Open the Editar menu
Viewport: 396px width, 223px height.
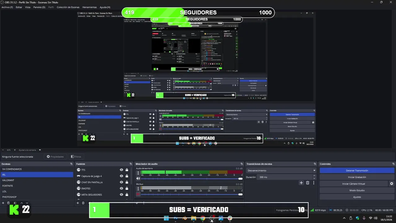(19, 7)
